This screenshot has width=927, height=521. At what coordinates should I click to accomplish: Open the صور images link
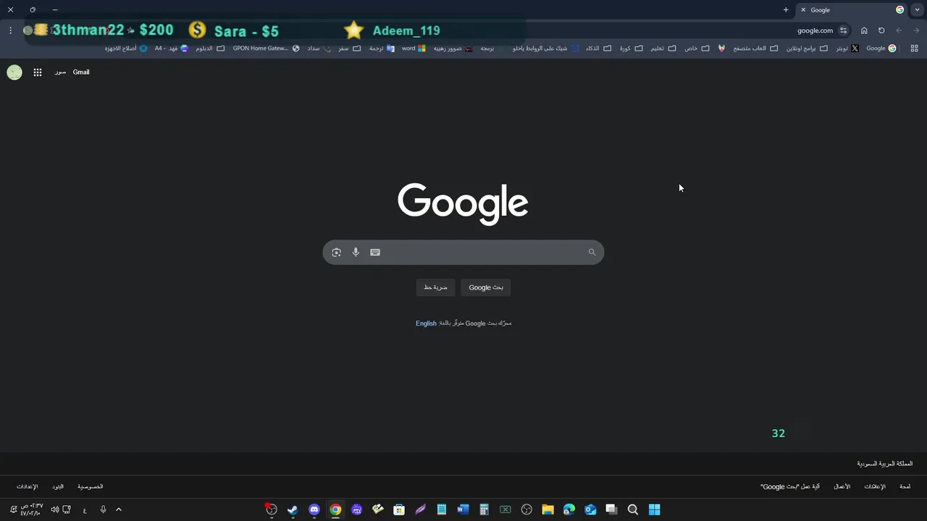click(60, 72)
